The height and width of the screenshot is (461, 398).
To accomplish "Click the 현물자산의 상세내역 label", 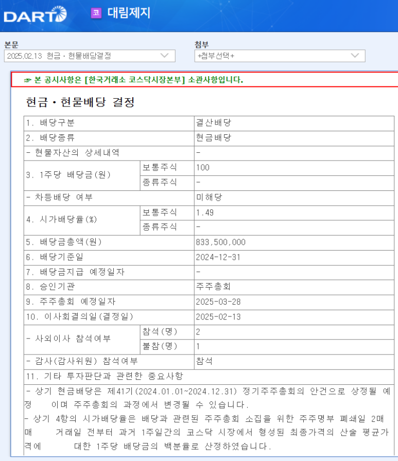I will tap(73, 153).
